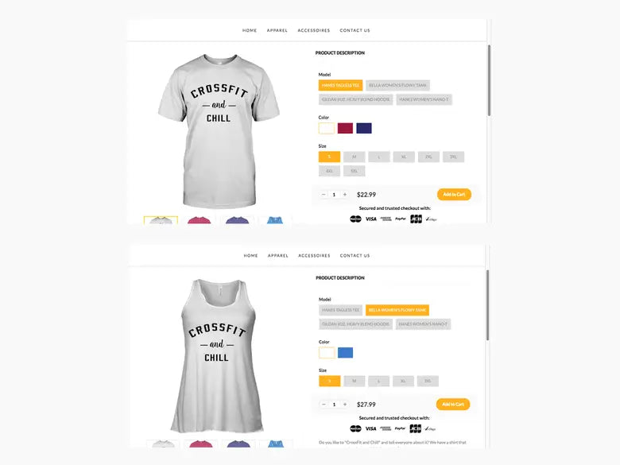Click the minus quantity icon beside $22.99

pyautogui.click(x=324, y=195)
